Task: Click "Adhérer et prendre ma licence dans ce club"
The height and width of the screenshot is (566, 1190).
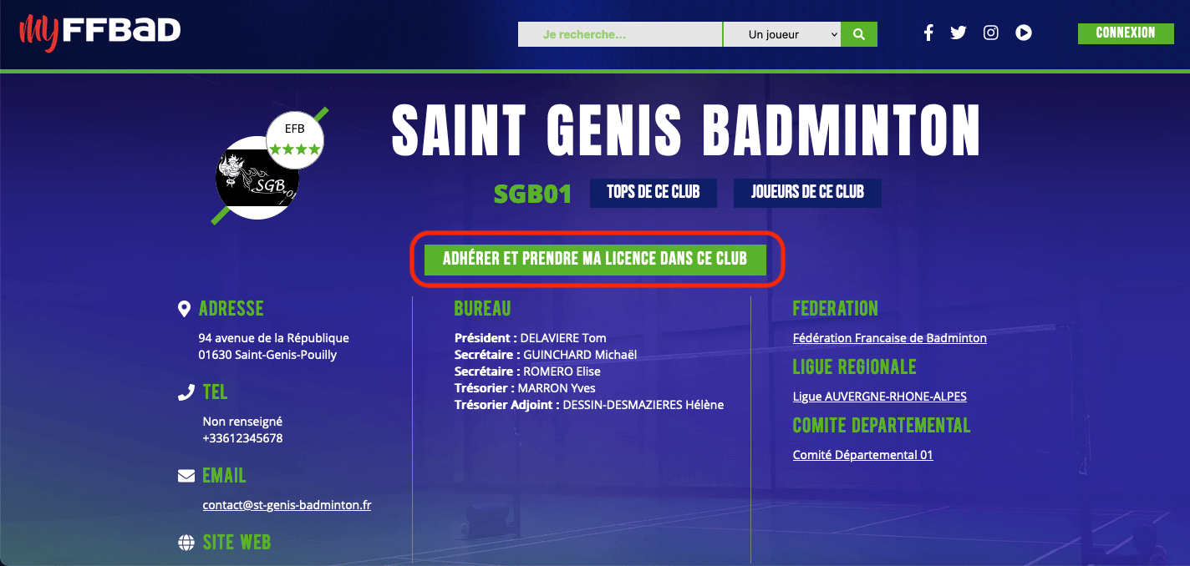Action: click(x=595, y=259)
